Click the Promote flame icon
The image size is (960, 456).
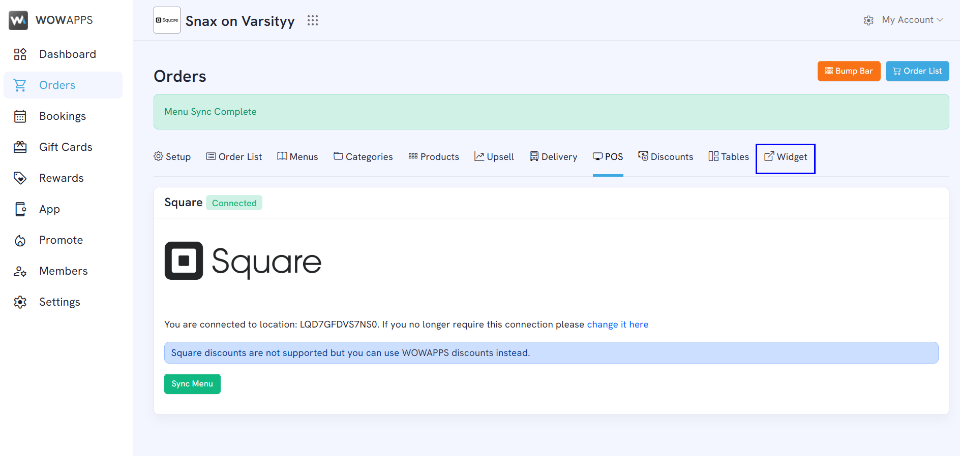[x=20, y=240]
